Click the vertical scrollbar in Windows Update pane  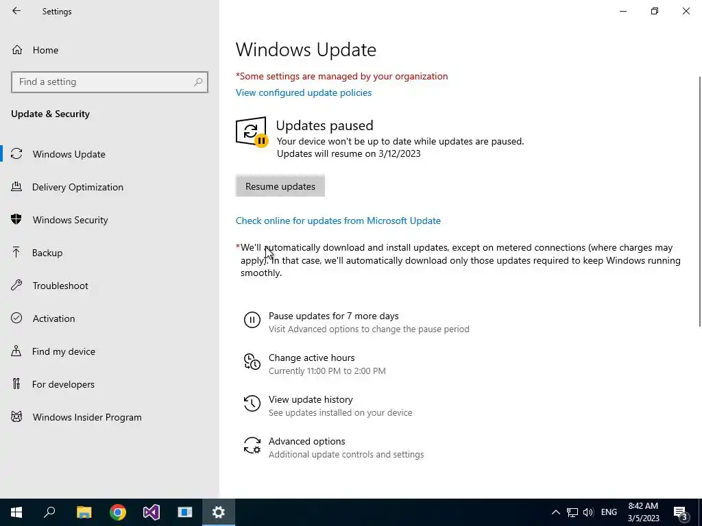pos(699,201)
